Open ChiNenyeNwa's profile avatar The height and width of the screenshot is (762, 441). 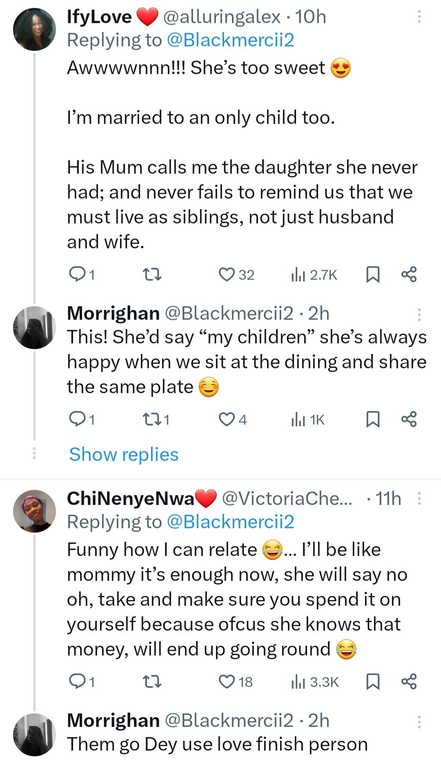click(35, 511)
